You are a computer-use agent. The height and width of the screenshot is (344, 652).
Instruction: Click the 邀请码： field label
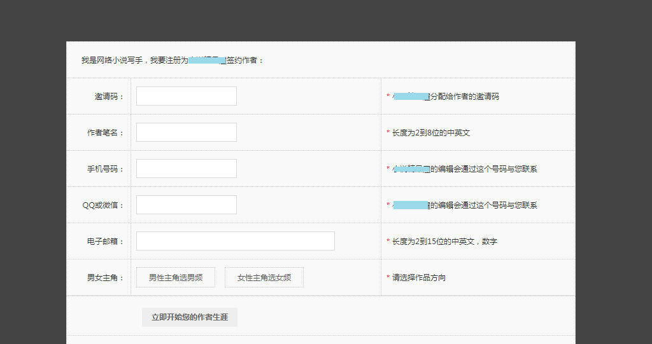110,97
